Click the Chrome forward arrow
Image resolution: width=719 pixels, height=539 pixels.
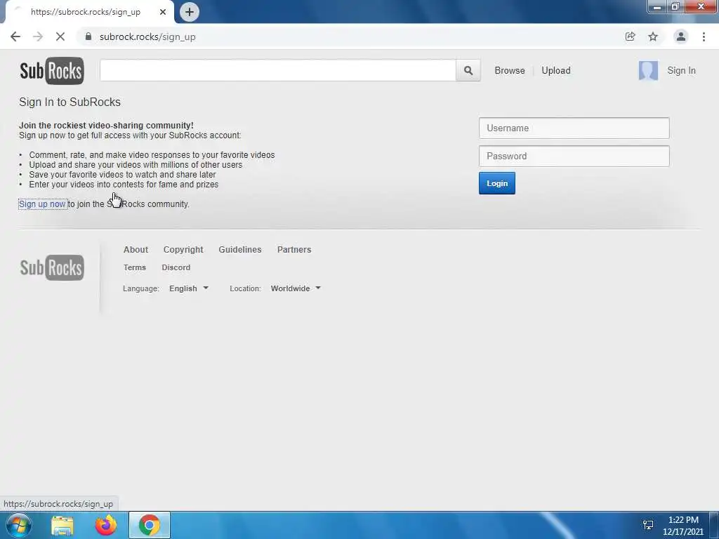coord(38,36)
